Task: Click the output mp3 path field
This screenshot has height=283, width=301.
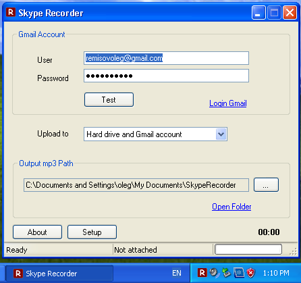Action: click(136, 185)
